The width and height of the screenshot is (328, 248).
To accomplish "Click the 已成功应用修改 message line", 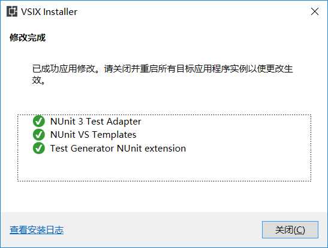I will tap(163, 69).
